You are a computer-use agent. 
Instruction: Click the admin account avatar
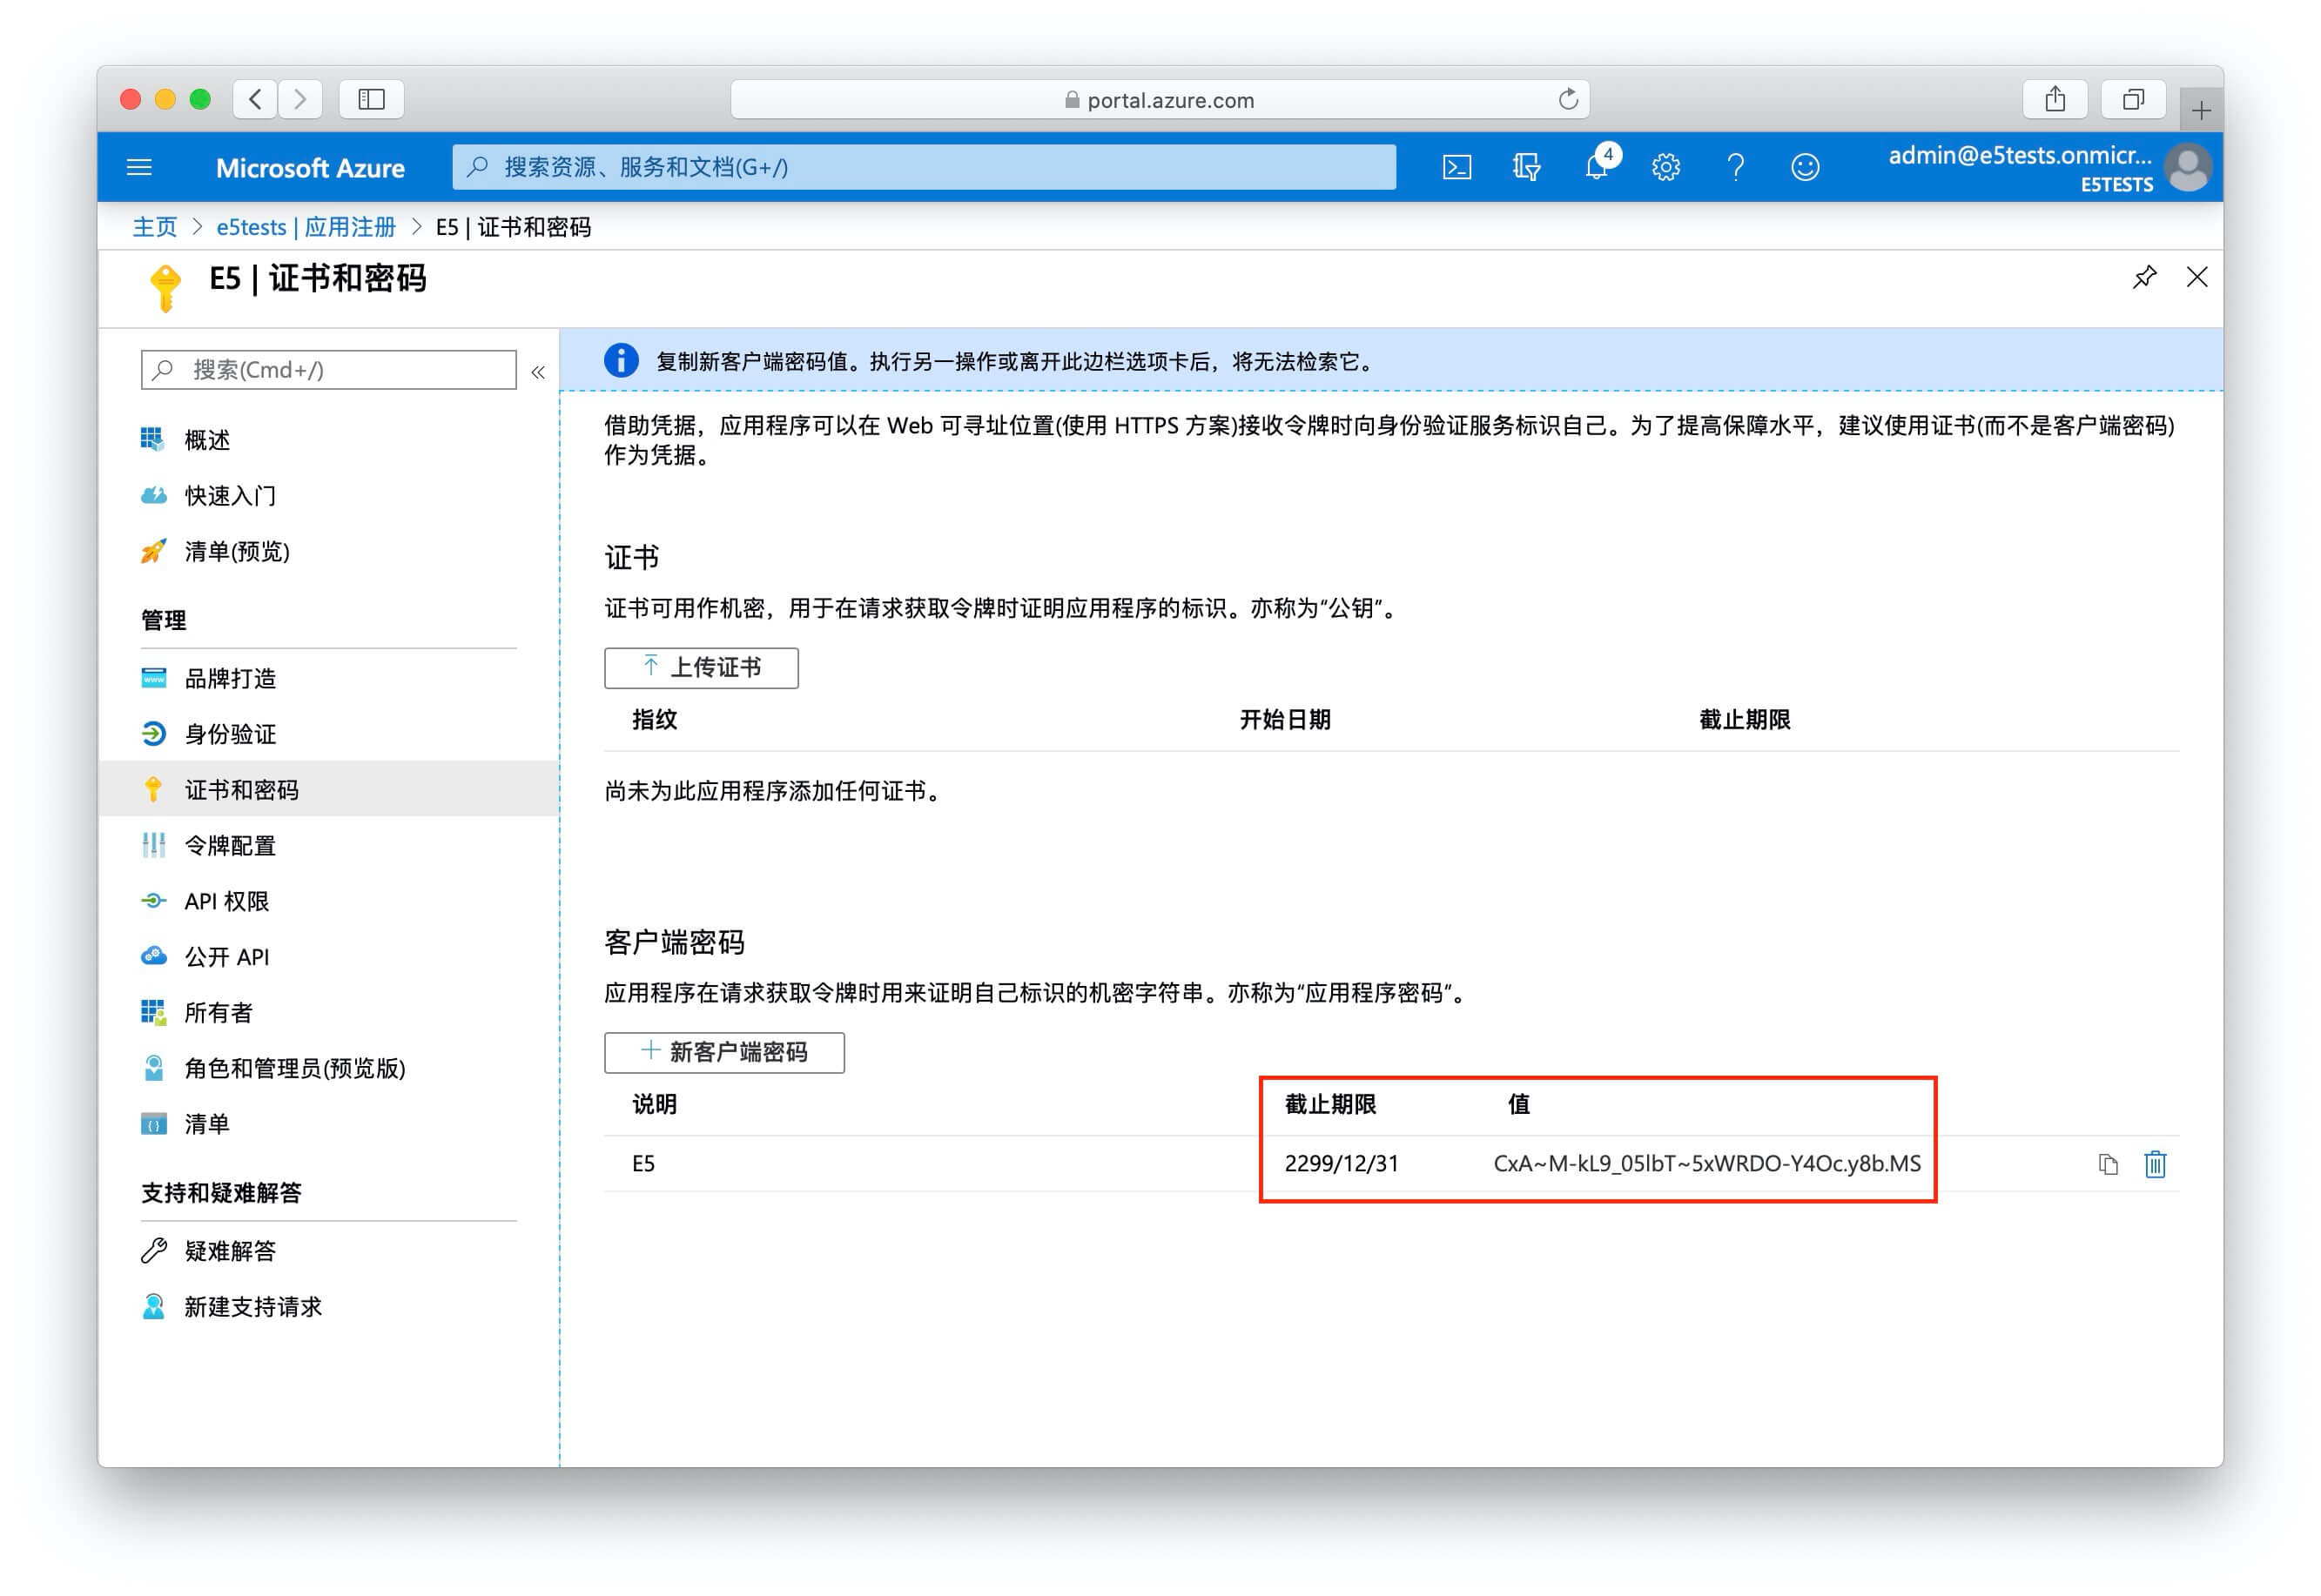(2189, 167)
